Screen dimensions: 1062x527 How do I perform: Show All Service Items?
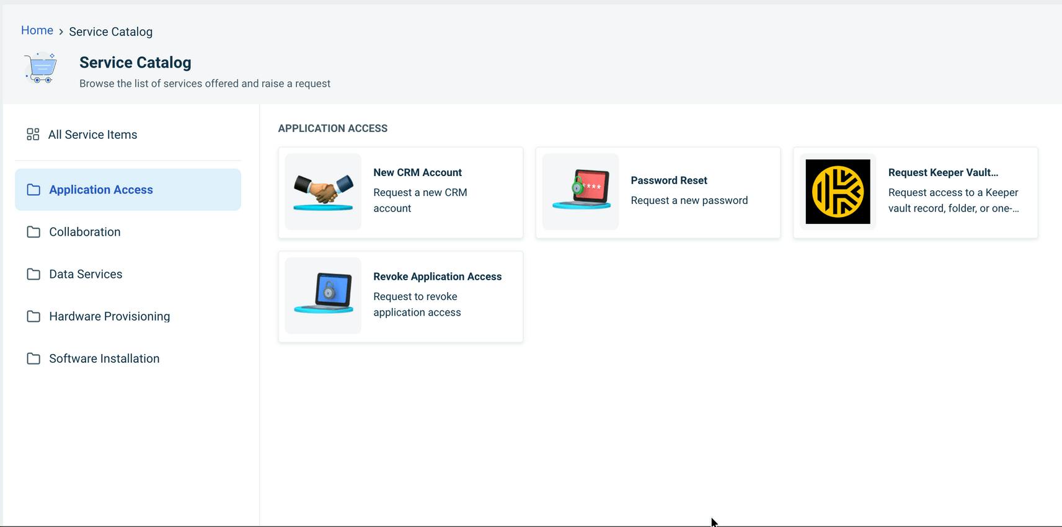tap(128, 135)
